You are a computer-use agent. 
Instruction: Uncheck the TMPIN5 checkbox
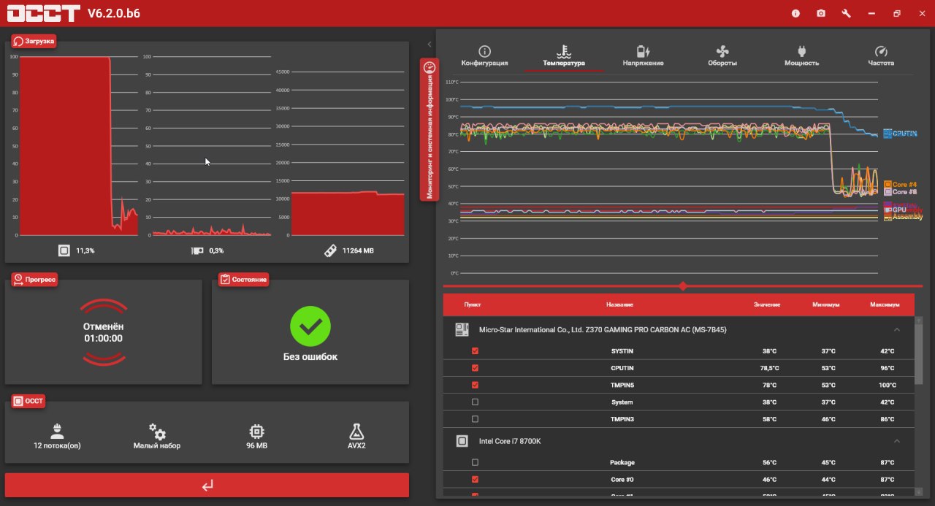pyautogui.click(x=476, y=385)
